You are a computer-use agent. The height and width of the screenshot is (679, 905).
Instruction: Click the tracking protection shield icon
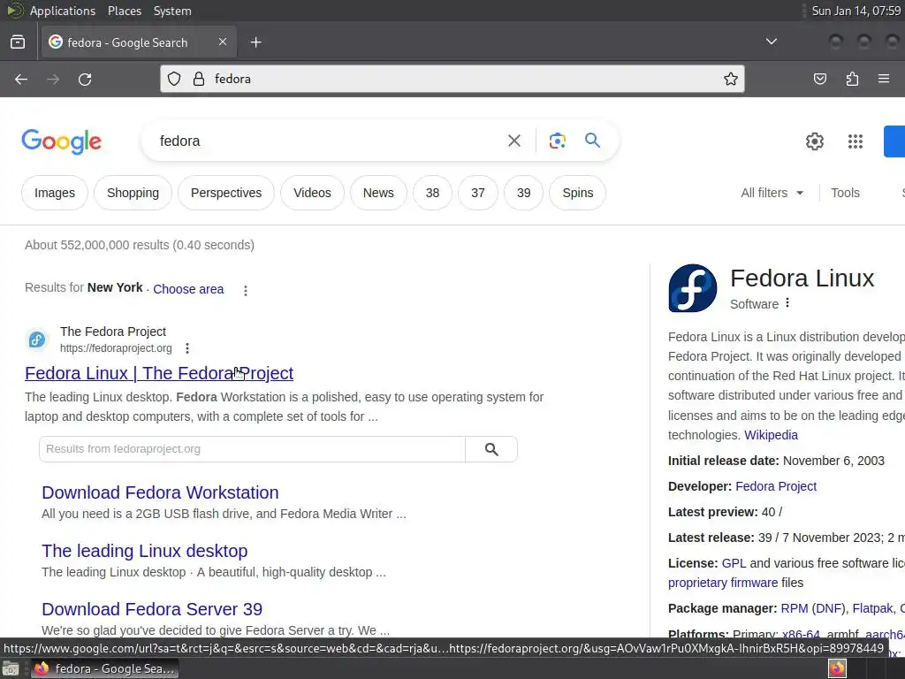174,79
